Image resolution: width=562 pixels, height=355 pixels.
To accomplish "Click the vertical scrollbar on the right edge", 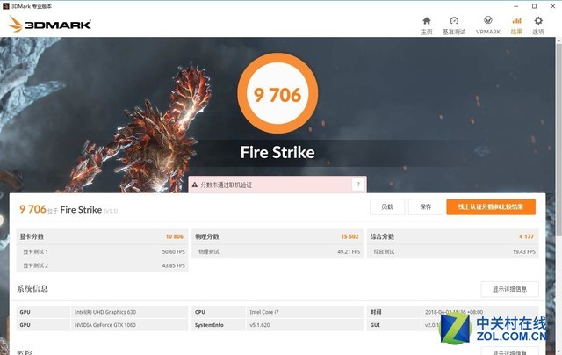I will [x=558, y=176].
